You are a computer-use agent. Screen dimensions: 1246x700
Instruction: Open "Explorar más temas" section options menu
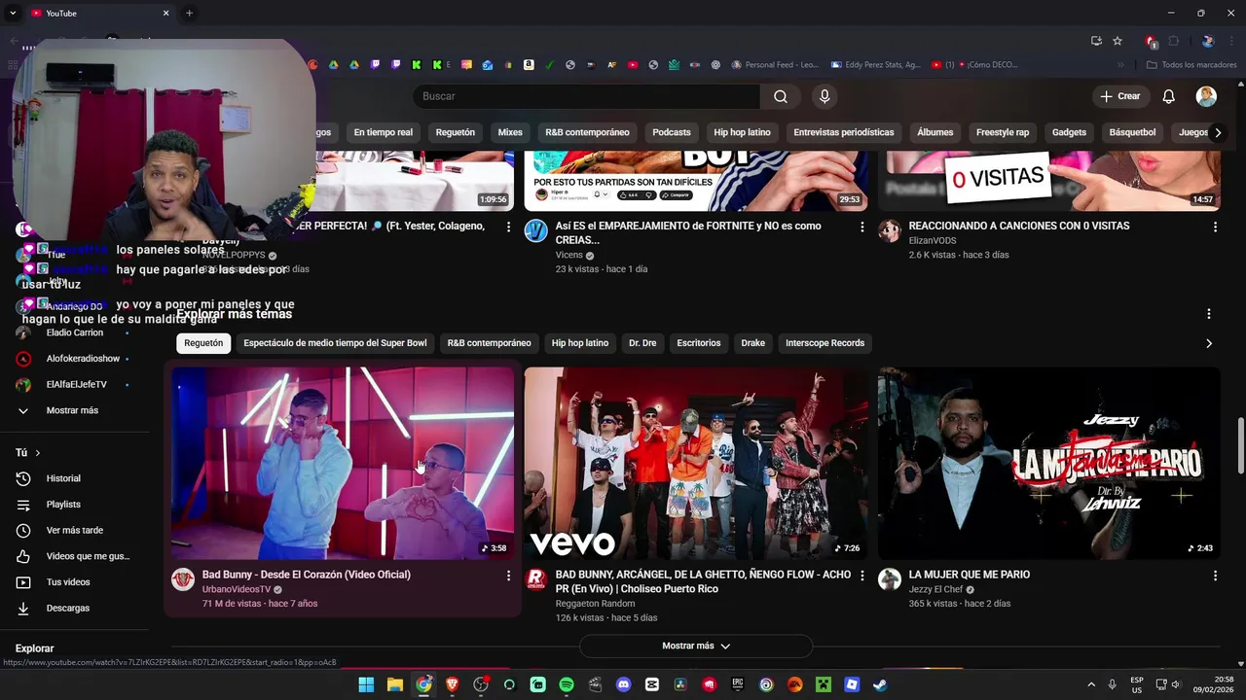click(1209, 314)
